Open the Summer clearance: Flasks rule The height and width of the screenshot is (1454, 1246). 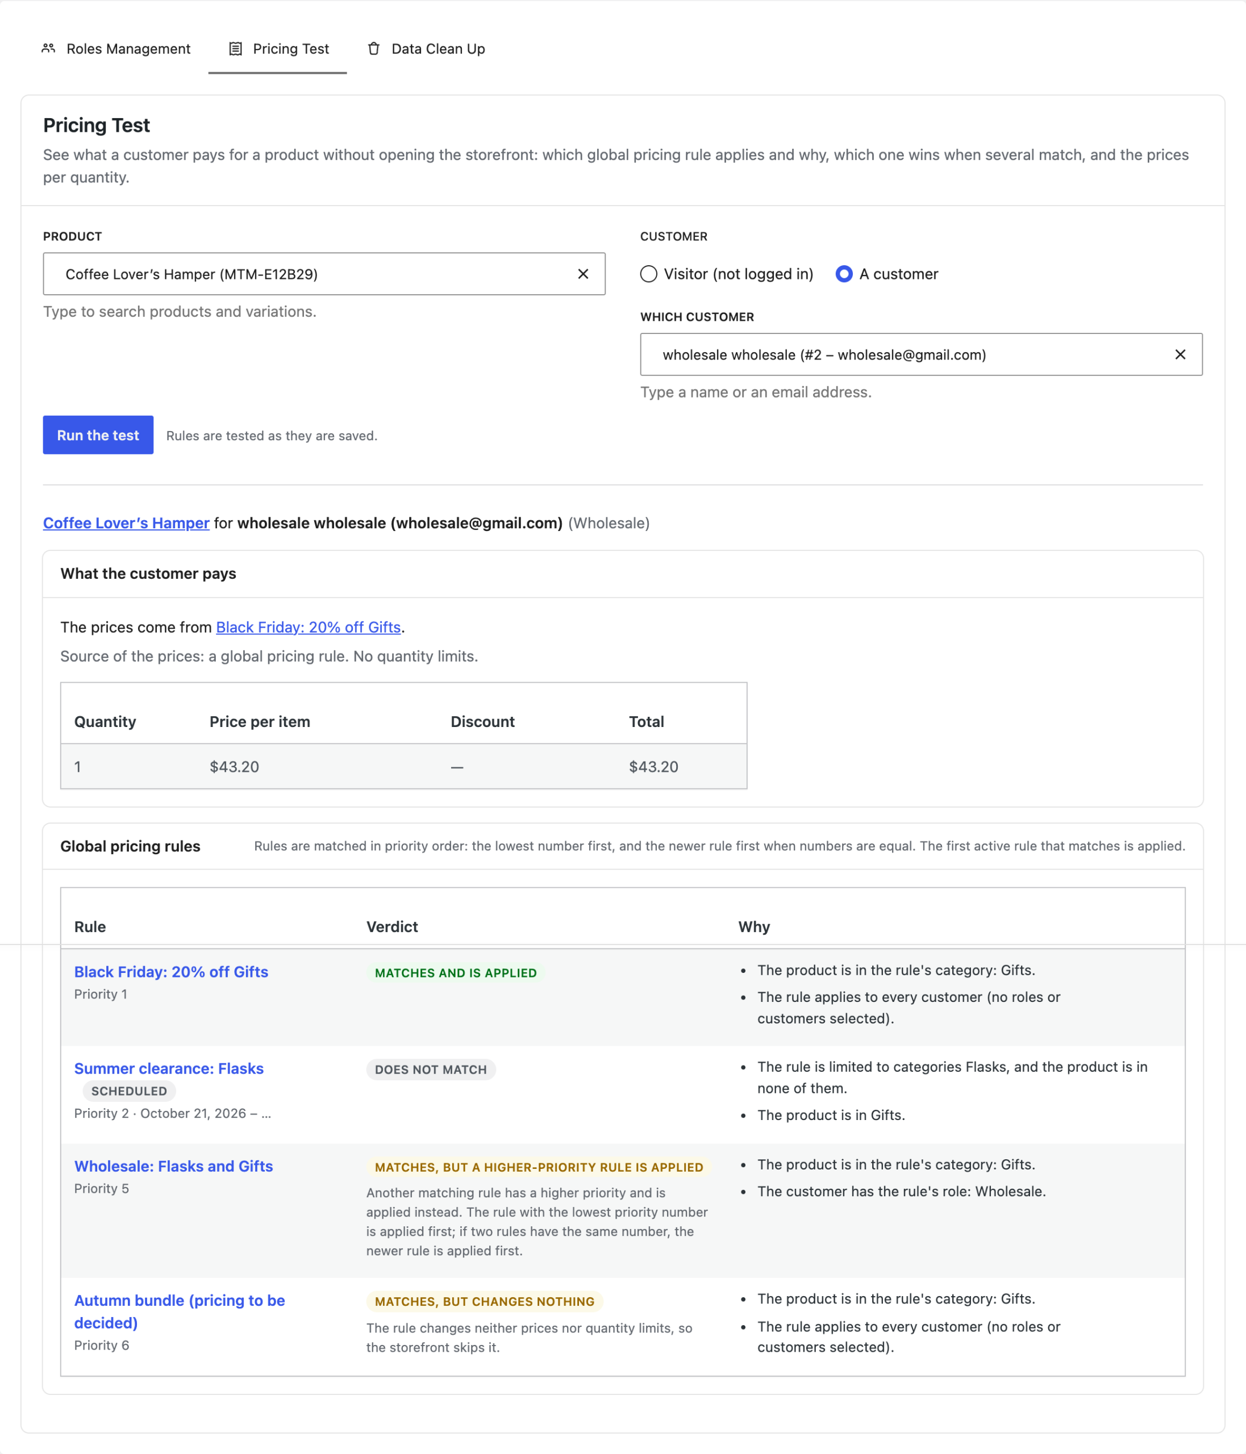[x=169, y=1068]
